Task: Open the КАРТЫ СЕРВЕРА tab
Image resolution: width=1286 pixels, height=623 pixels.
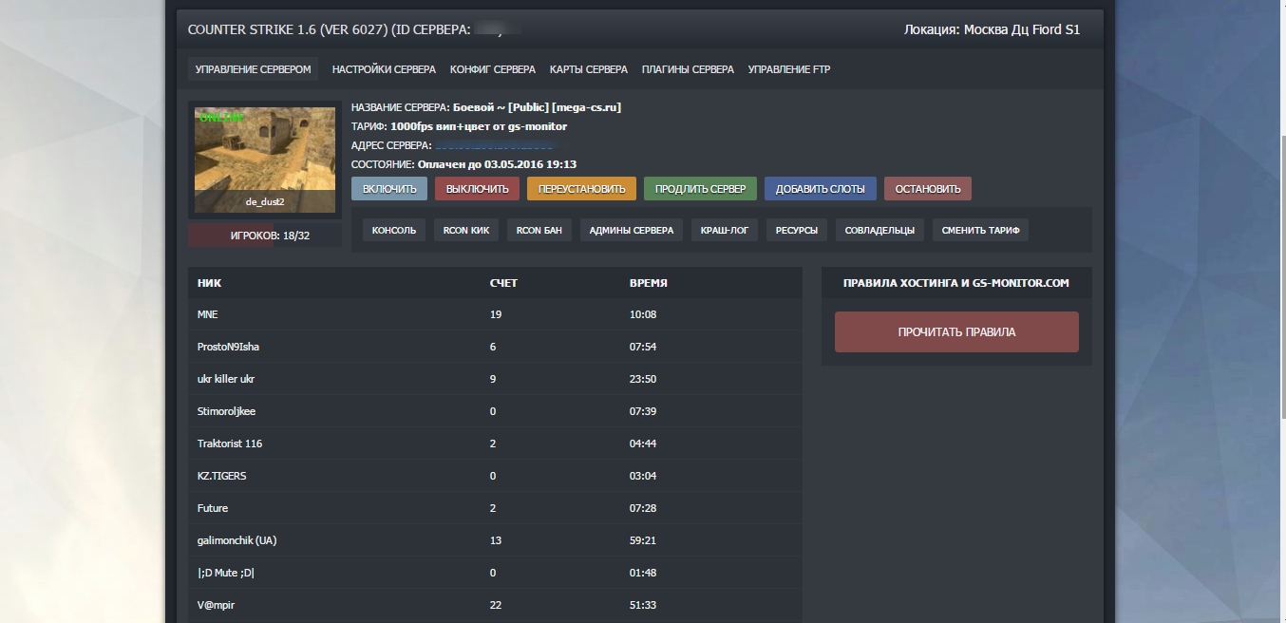Action: pyautogui.click(x=588, y=69)
